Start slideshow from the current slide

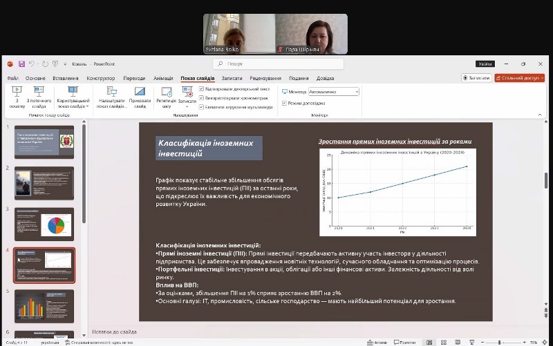point(38,96)
